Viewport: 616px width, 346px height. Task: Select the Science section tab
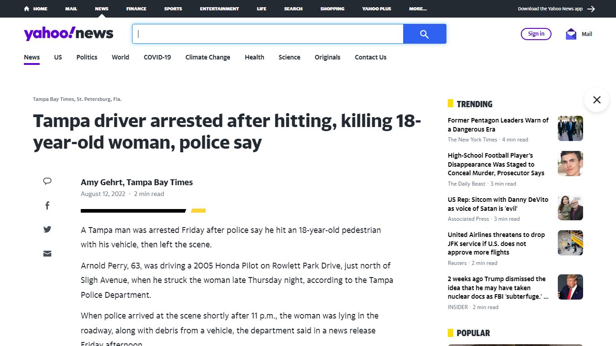click(290, 57)
